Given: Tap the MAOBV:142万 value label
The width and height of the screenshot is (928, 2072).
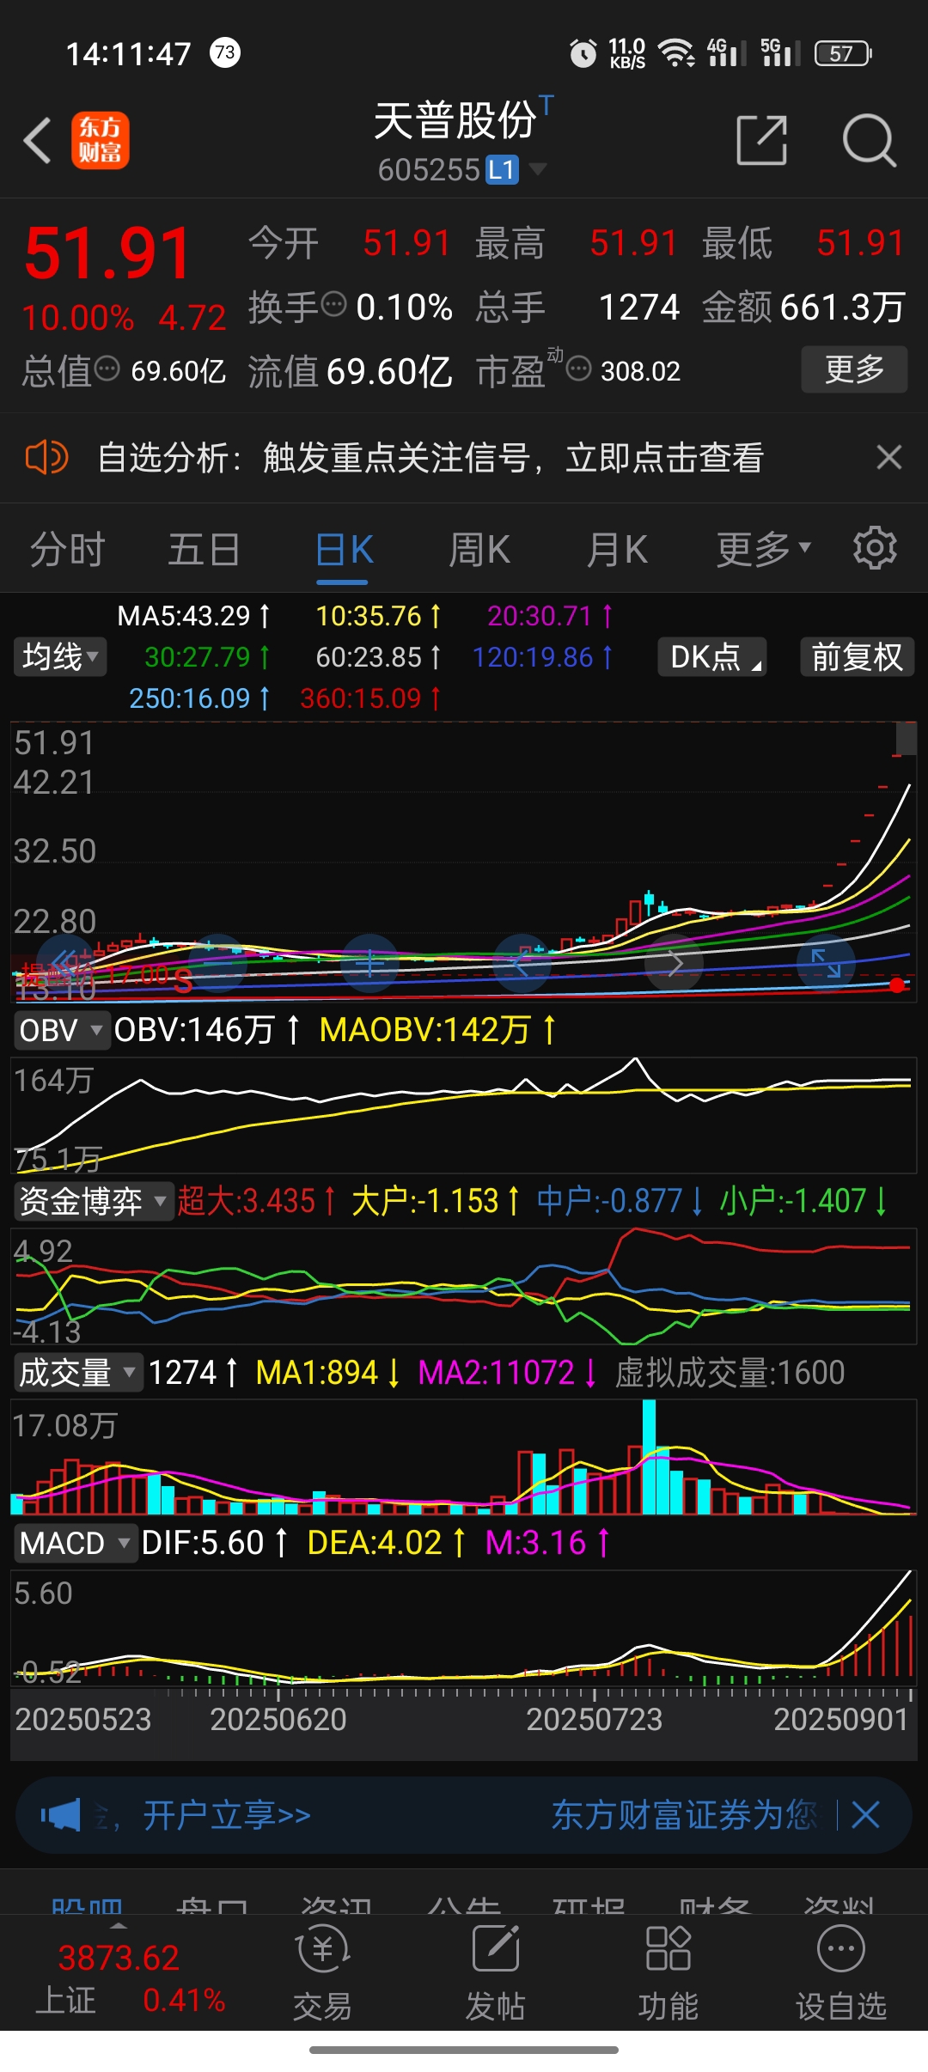Looking at the screenshot, I should (437, 1030).
